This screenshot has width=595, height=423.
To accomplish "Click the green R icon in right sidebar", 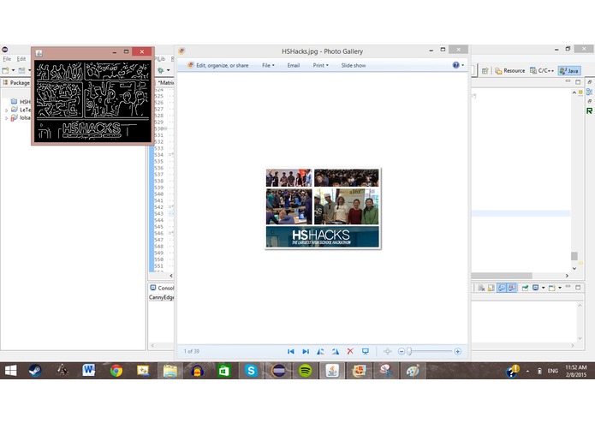I will tap(589, 110).
